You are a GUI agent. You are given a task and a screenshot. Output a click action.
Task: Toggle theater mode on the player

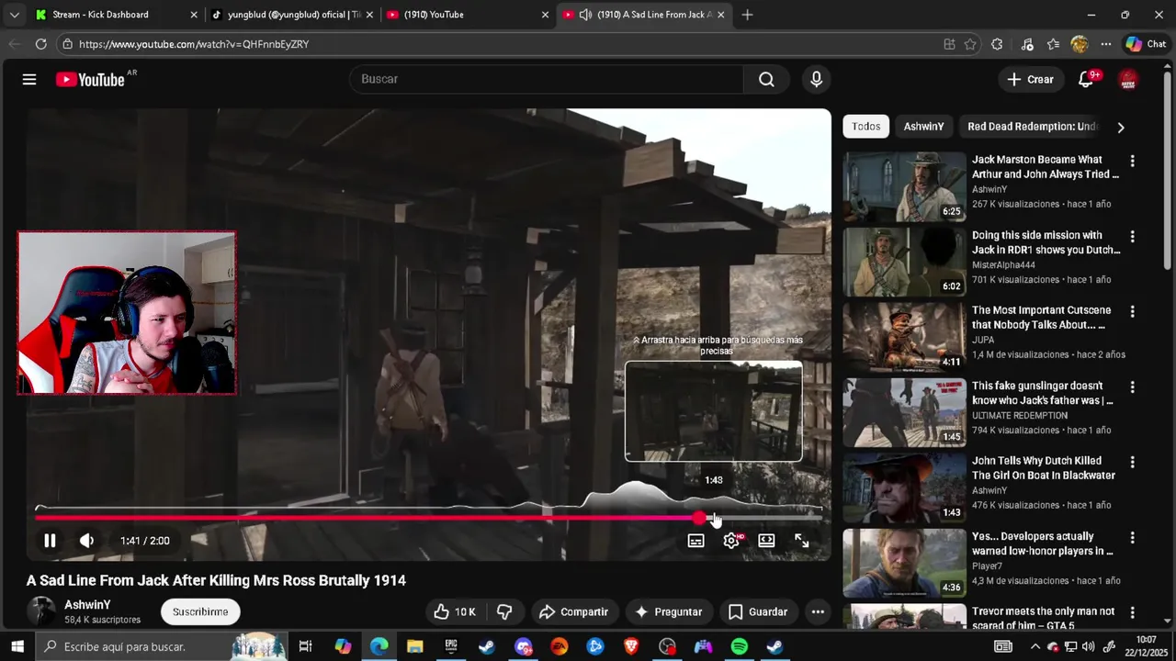pos(766,541)
